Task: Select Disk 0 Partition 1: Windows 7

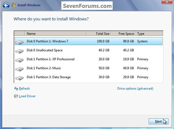Action: click(89, 41)
